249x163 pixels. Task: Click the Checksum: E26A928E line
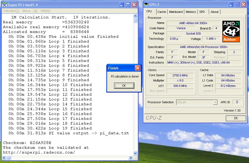tap(27, 143)
